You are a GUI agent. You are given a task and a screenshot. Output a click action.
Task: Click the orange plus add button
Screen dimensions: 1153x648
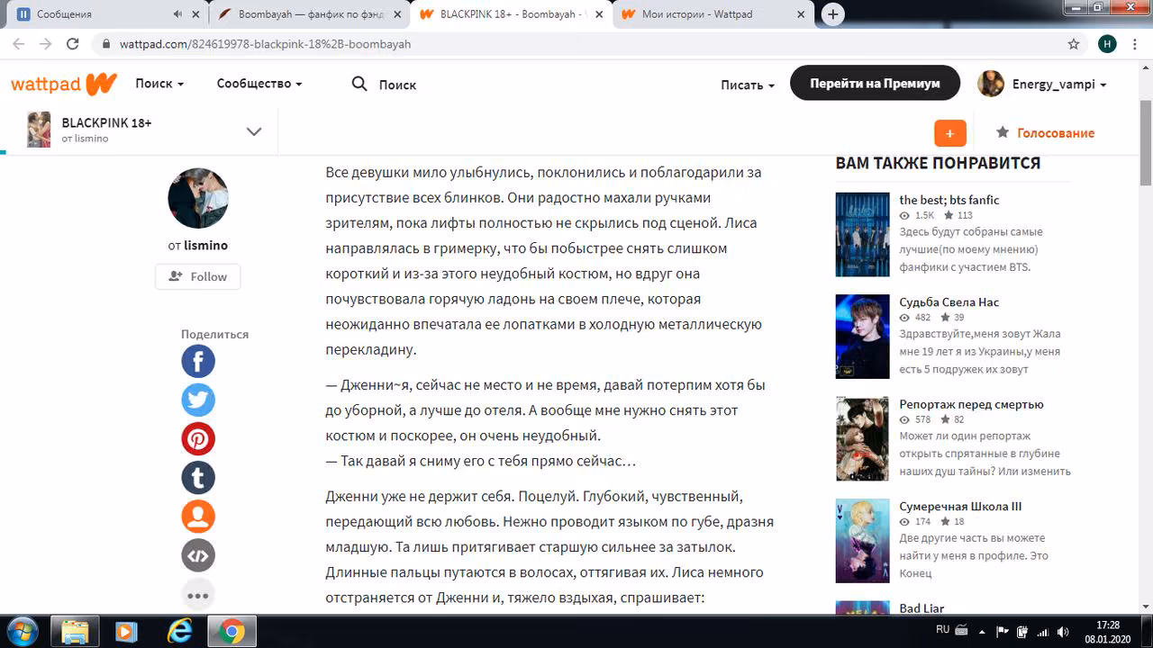(950, 132)
